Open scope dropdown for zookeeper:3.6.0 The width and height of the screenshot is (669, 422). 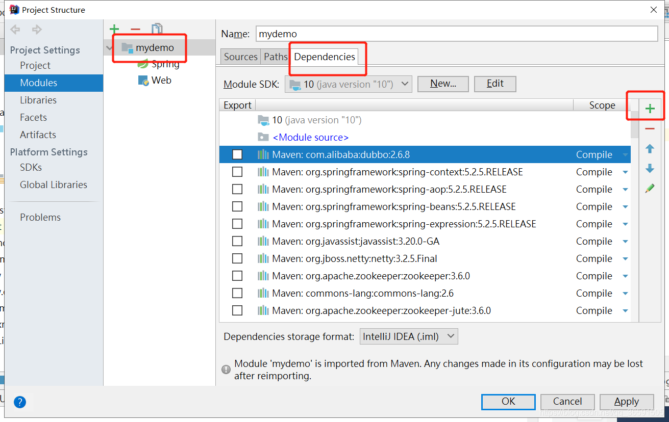pyautogui.click(x=626, y=276)
